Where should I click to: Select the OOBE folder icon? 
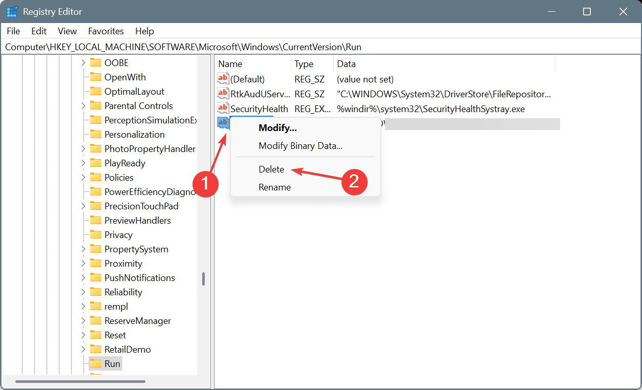click(x=95, y=63)
